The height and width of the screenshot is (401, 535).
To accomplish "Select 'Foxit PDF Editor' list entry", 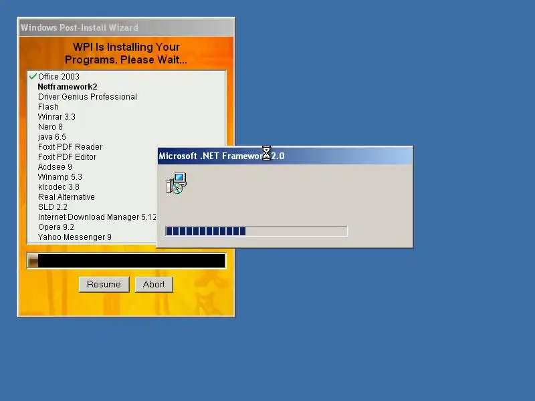I will pos(68,157).
